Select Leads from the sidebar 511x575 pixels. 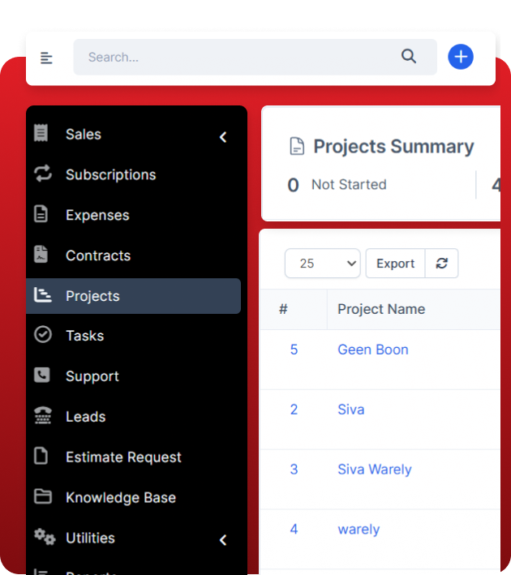86,416
